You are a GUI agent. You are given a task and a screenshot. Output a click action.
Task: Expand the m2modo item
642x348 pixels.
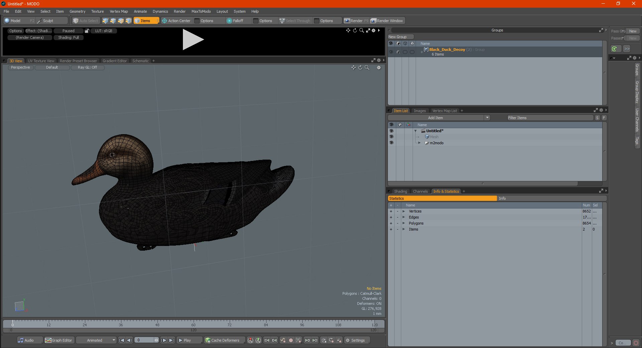point(419,143)
